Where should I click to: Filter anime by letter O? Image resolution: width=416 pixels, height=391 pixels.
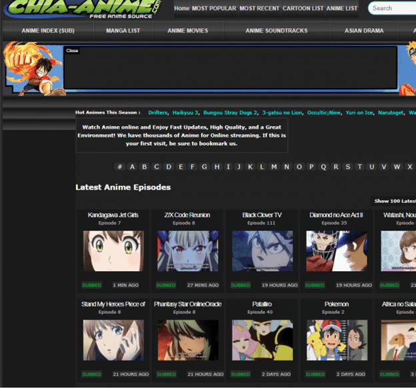click(299, 167)
